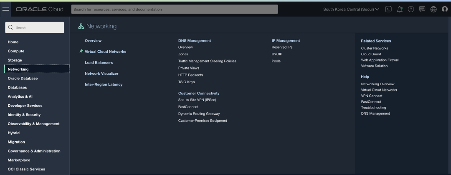This screenshot has width=451, height=175.
Task: Open Pools under IP Management
Action: click(x=276, y=61)
